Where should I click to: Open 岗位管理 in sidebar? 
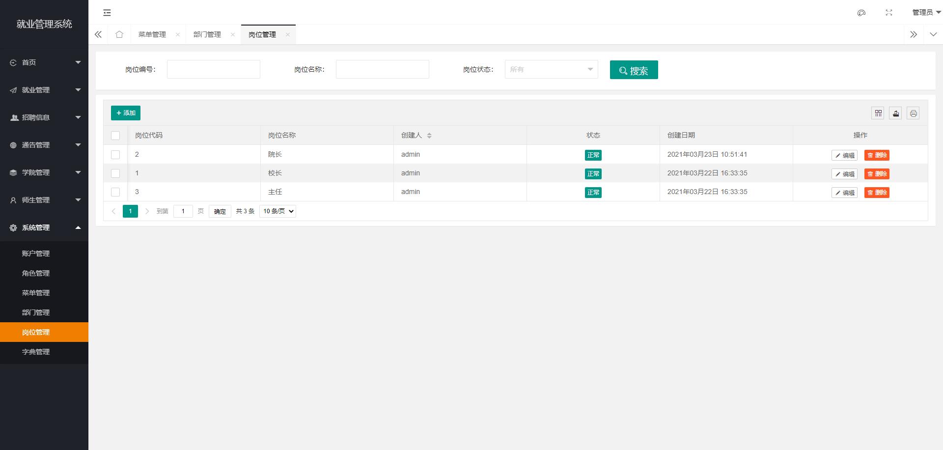44,332
